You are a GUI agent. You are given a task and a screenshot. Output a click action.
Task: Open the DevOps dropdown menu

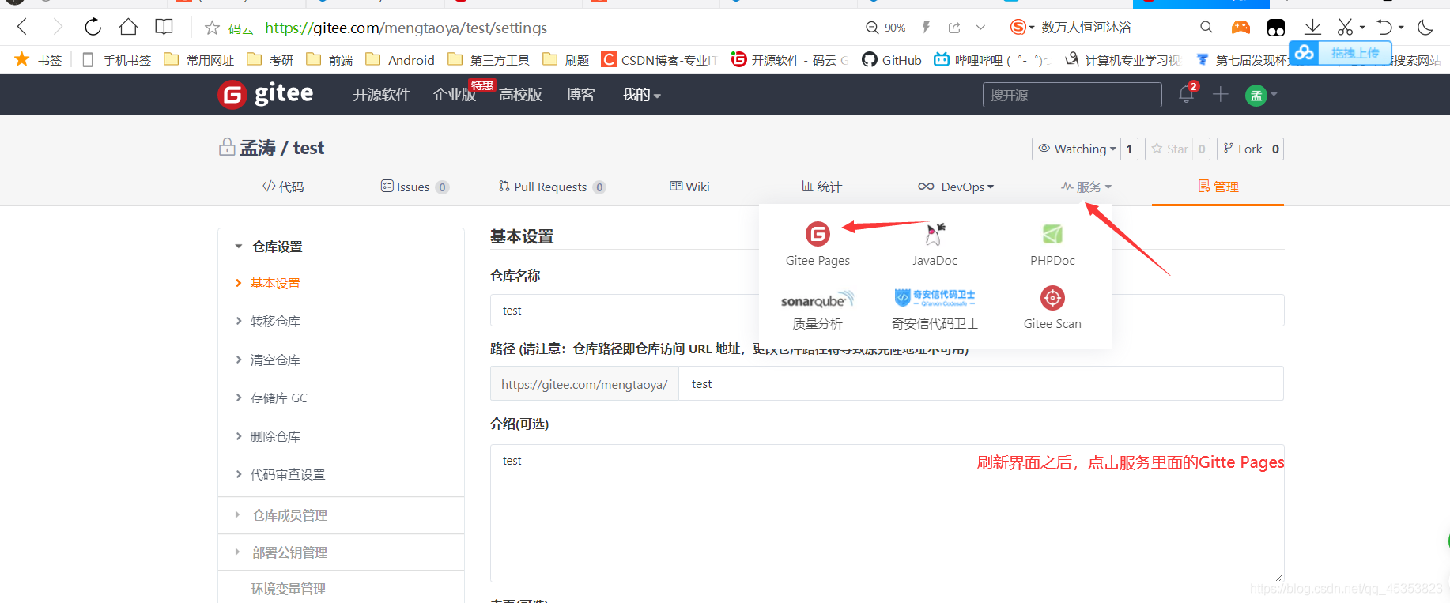(956, 187)
